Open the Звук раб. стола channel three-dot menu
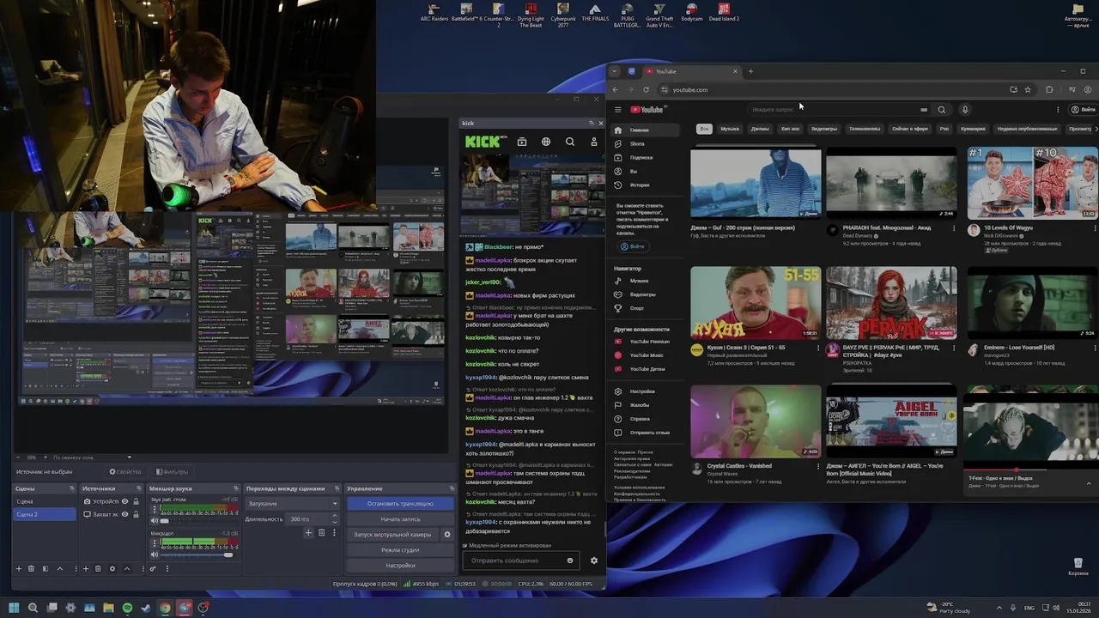 155,510
